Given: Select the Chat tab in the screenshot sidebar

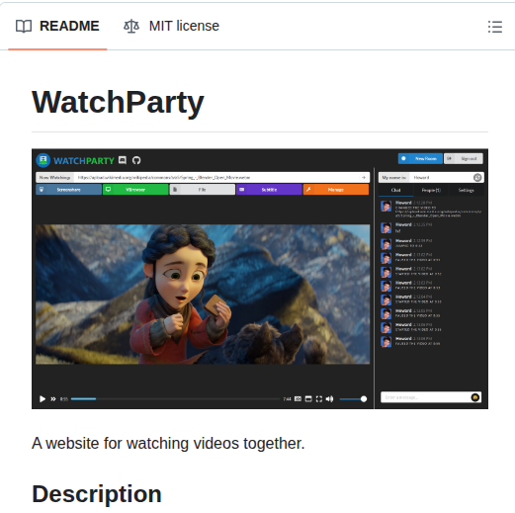Looking at the screenshot, I should pyautogui.click(x=395, y=190).
